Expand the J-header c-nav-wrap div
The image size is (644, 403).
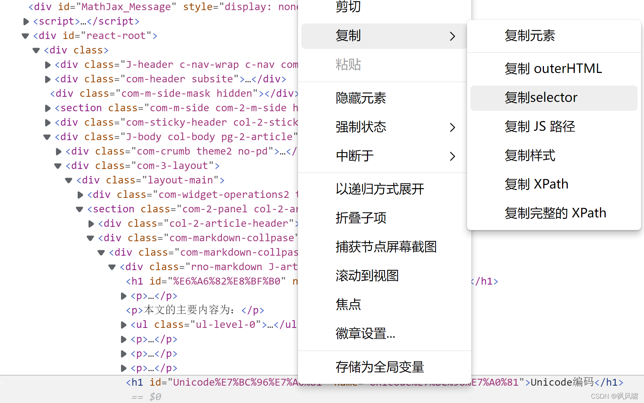47,65
